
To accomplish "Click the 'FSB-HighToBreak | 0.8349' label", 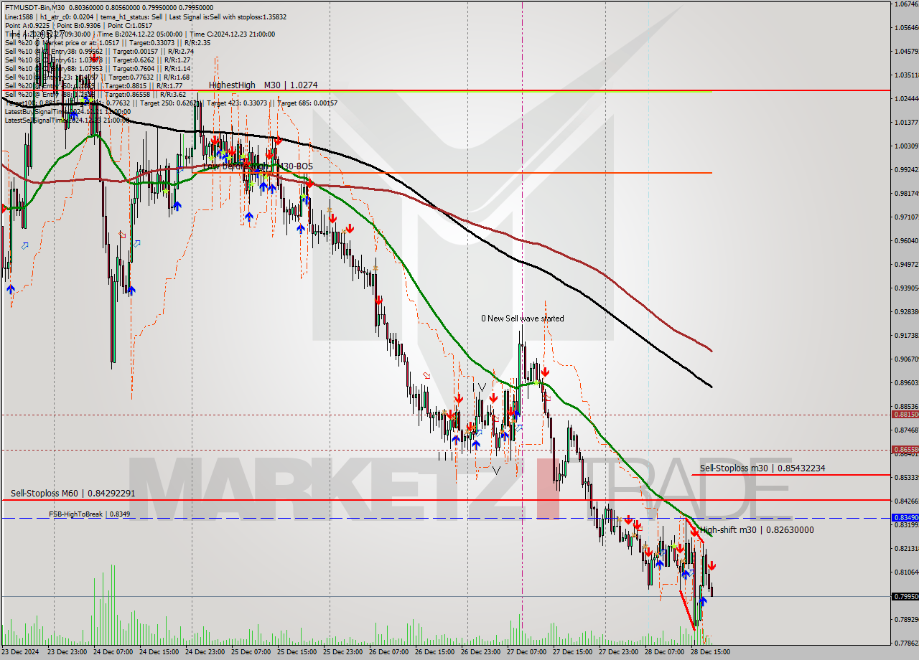I will (90, 514).
